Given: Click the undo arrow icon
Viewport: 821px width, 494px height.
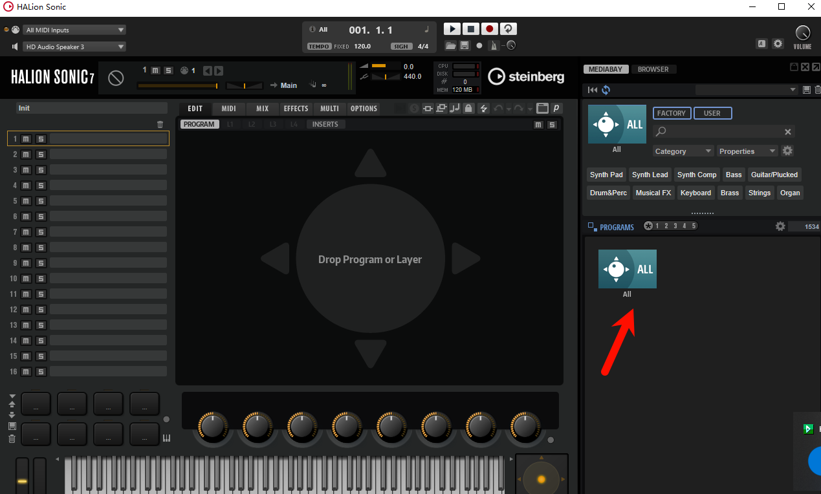Looking at the screenshot, I should (498, 108).
